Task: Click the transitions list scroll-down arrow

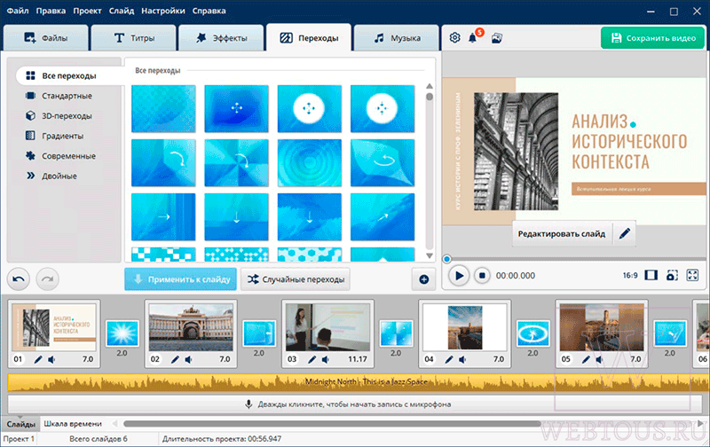Action: tap(430, 255)
